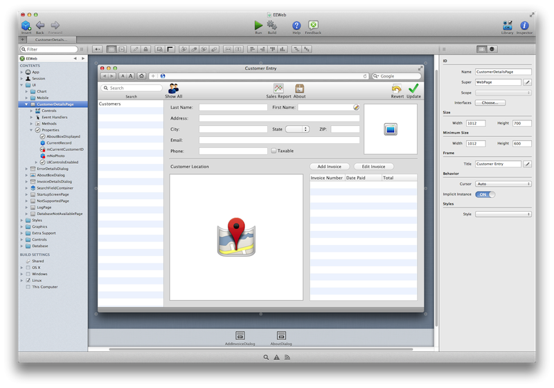554x388 pixels.
Task: Check the Windows build target
Action: [x=28, y=274]
